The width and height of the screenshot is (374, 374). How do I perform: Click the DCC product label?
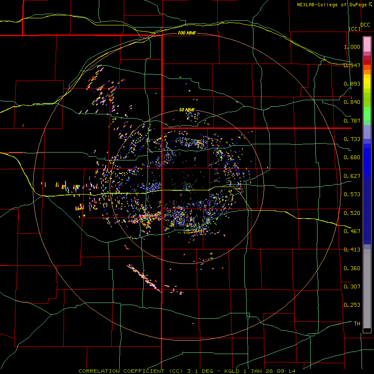365,25
